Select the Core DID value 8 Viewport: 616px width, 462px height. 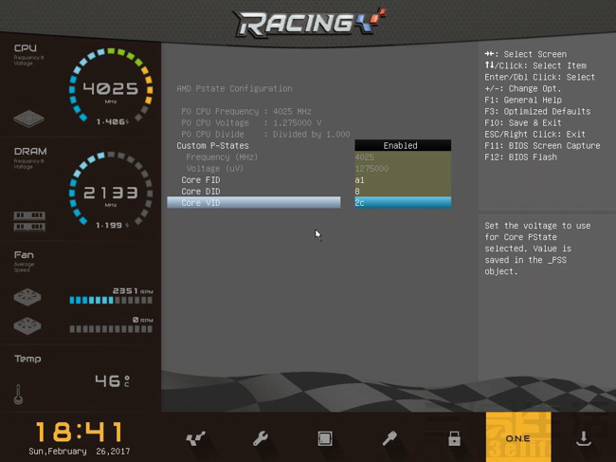coord(403,191)
